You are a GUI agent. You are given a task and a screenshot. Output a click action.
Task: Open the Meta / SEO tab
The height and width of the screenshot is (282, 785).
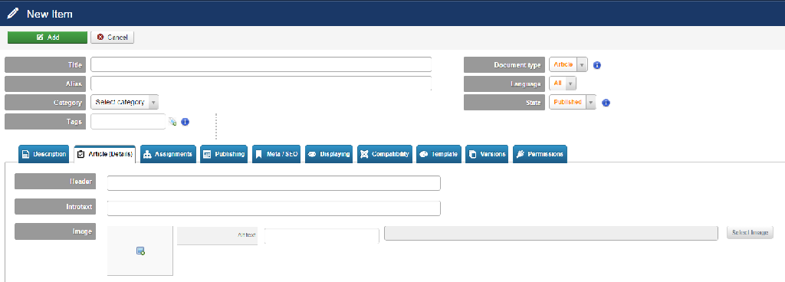(x=276, y=154)
